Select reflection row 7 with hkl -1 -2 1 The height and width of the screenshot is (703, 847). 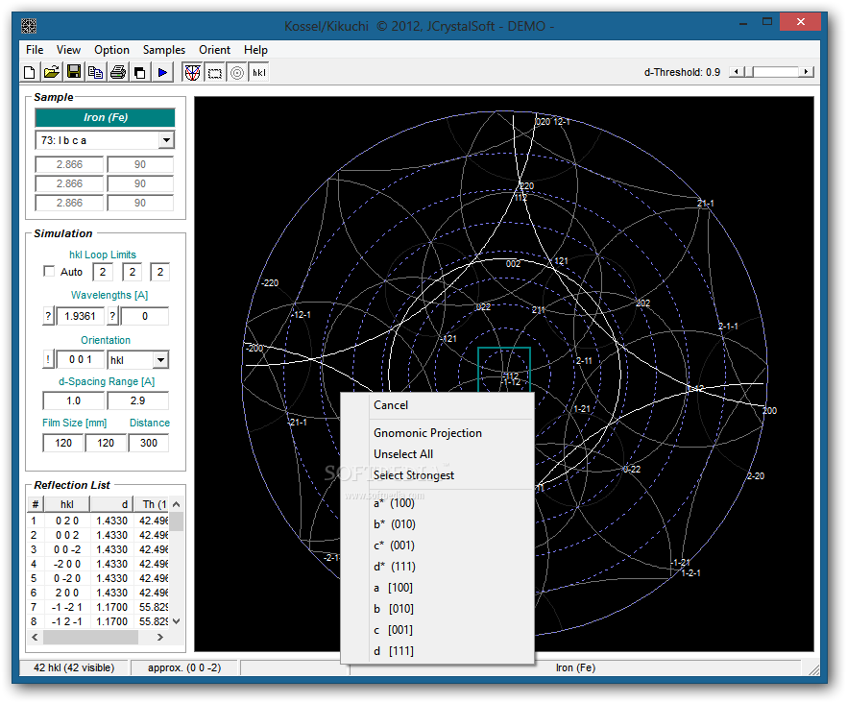[x=98, y=607]
